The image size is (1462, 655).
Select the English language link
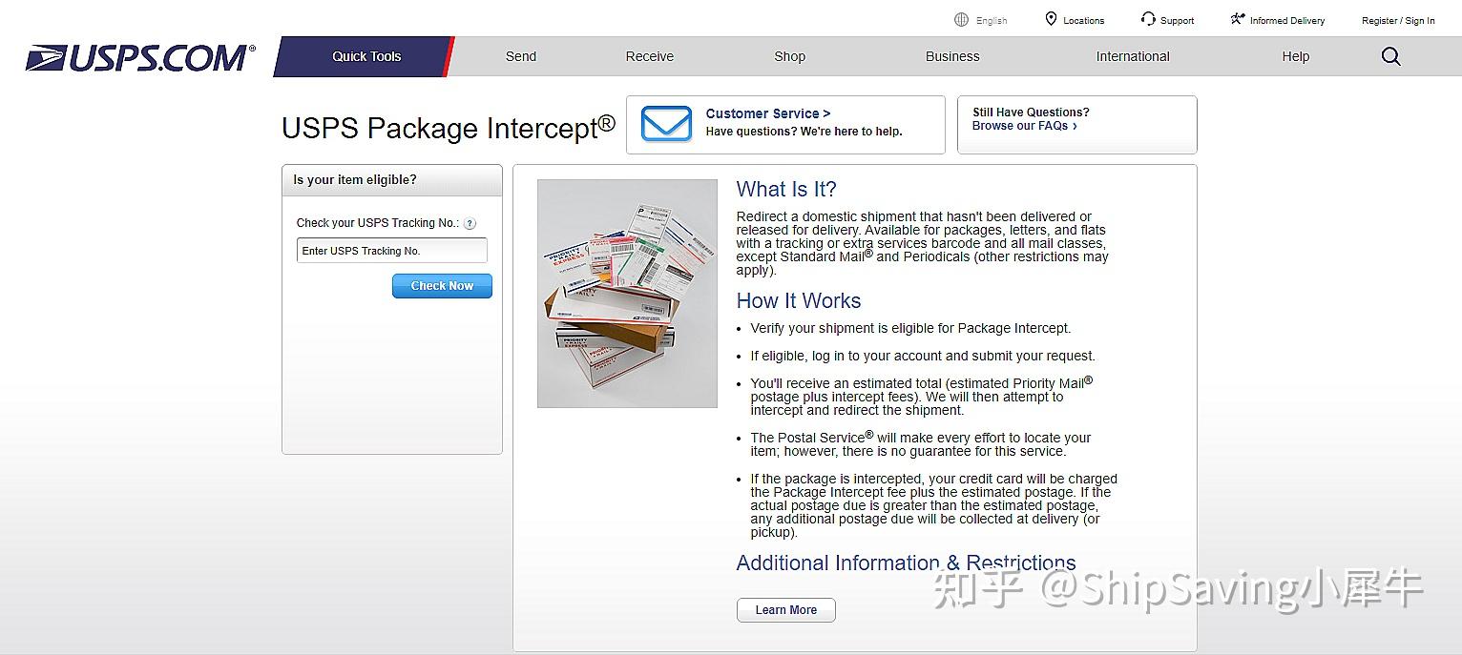point(992,21)
